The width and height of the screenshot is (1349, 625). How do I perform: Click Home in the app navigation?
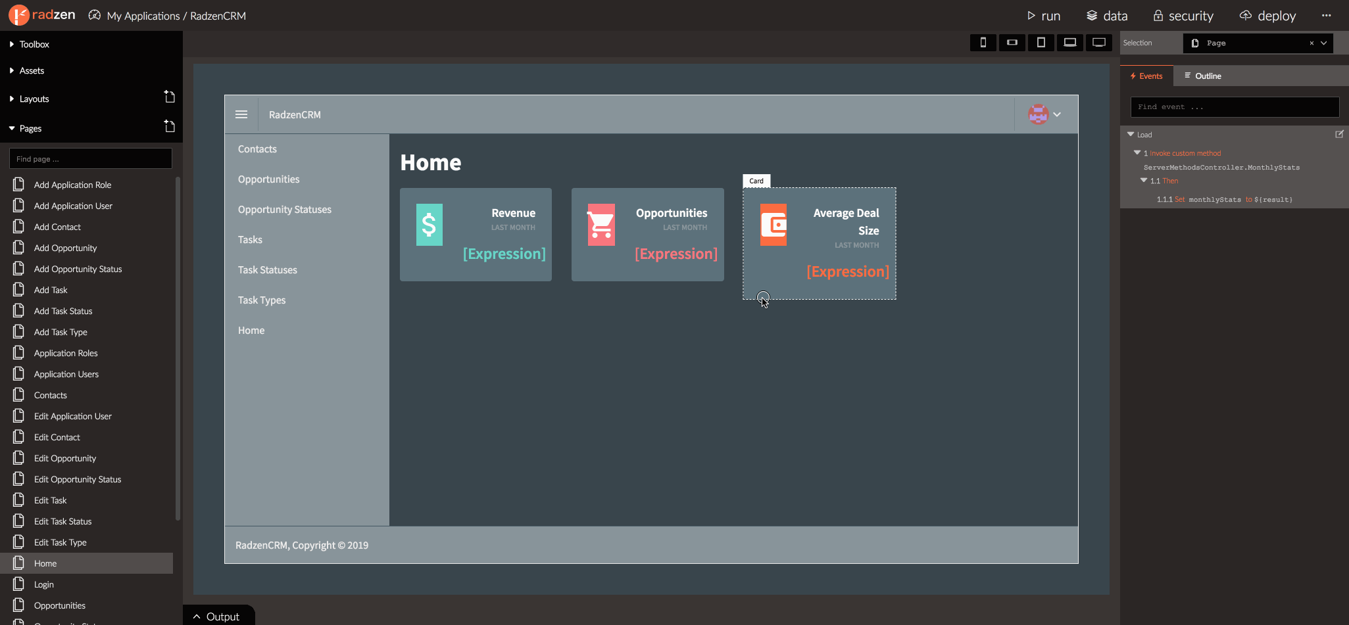251,331
